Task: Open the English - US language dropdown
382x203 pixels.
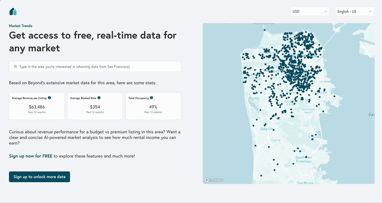Action: tap(354, 11)
